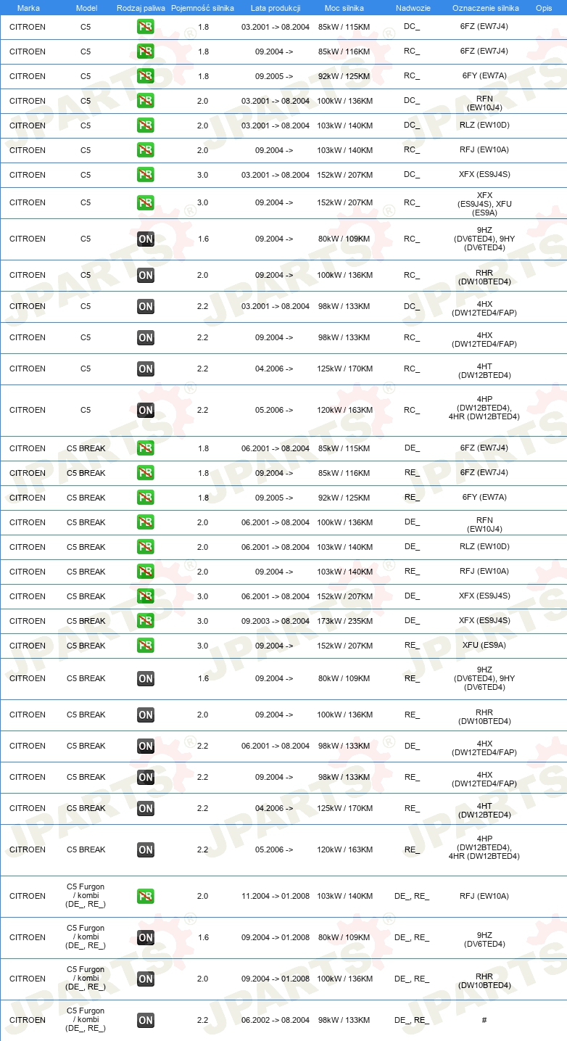Viewport: 567px width, 1041px height.
Task: Click PB icon in C5 BREAK RE_ RFJ row
Action: pyautogui.click(x=145, y=572)
